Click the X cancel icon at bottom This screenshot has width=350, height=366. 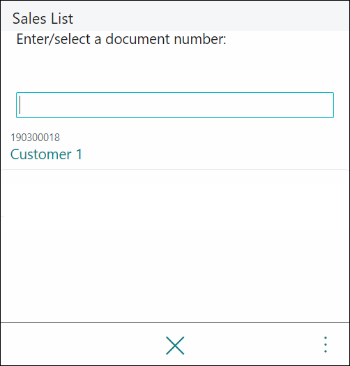click(x=175, y=346)
